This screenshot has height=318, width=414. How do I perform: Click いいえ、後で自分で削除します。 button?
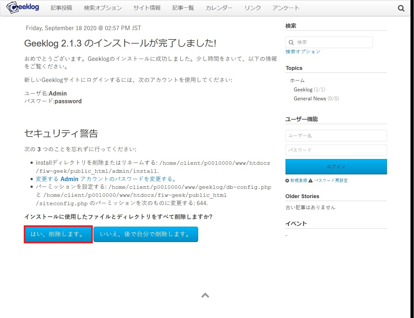[x=146, y=234]
